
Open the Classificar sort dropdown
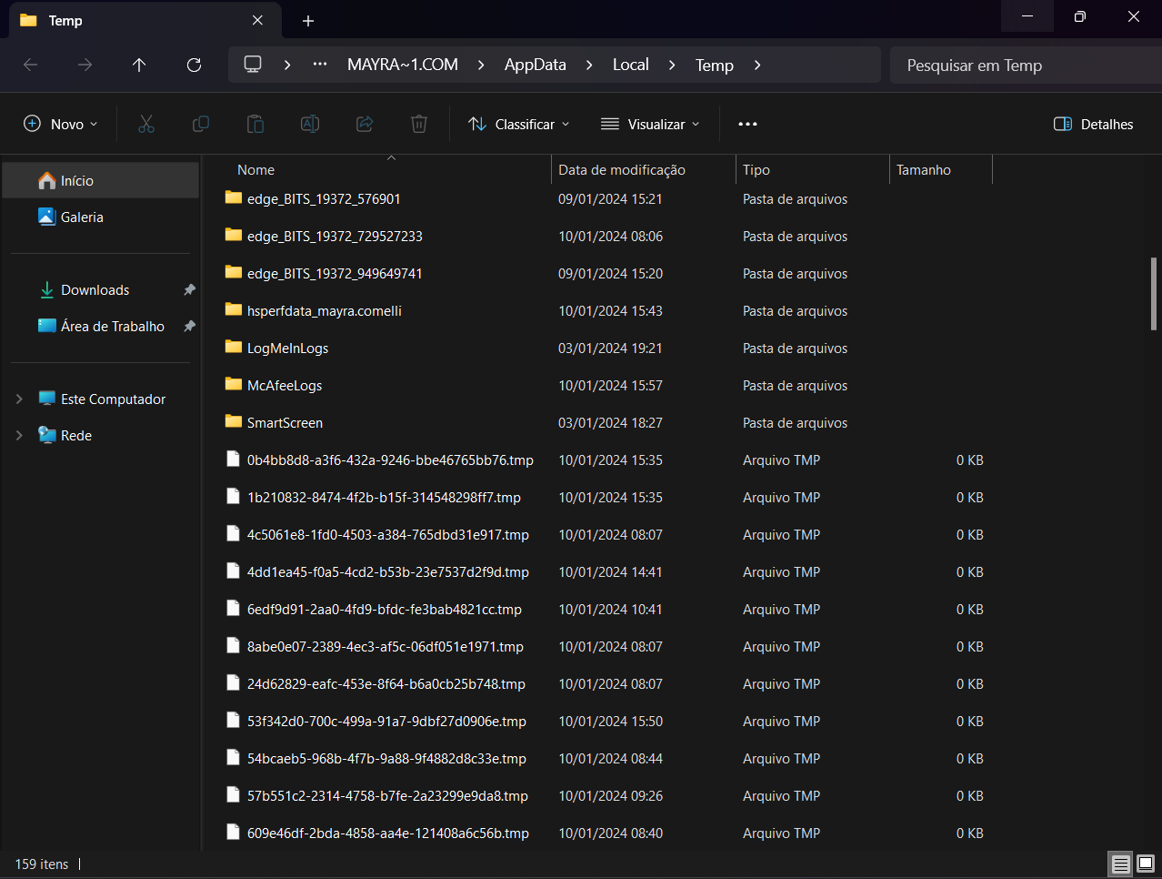519,124
